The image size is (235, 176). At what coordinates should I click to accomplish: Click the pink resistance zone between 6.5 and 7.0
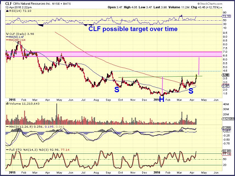pyautogui.click(x=114, y=54)
